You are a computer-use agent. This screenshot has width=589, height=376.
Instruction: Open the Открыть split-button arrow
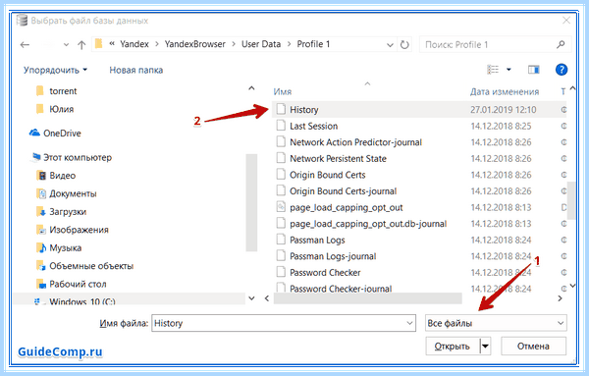click(485, 346)
